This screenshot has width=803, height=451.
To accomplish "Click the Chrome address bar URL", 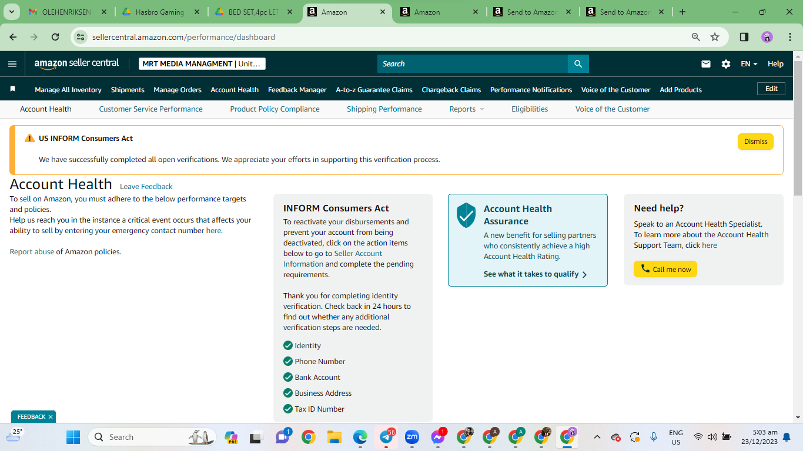I will 183,37.
